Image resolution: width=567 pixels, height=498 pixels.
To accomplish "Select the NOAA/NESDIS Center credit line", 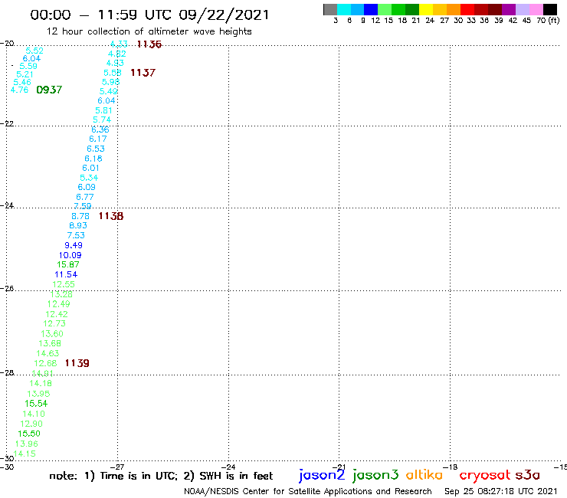I will (x=308, y=491).
